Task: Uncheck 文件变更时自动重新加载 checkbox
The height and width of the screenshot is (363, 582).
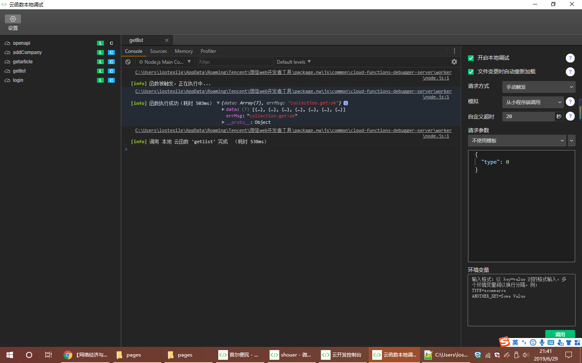Action: point(471,72)
